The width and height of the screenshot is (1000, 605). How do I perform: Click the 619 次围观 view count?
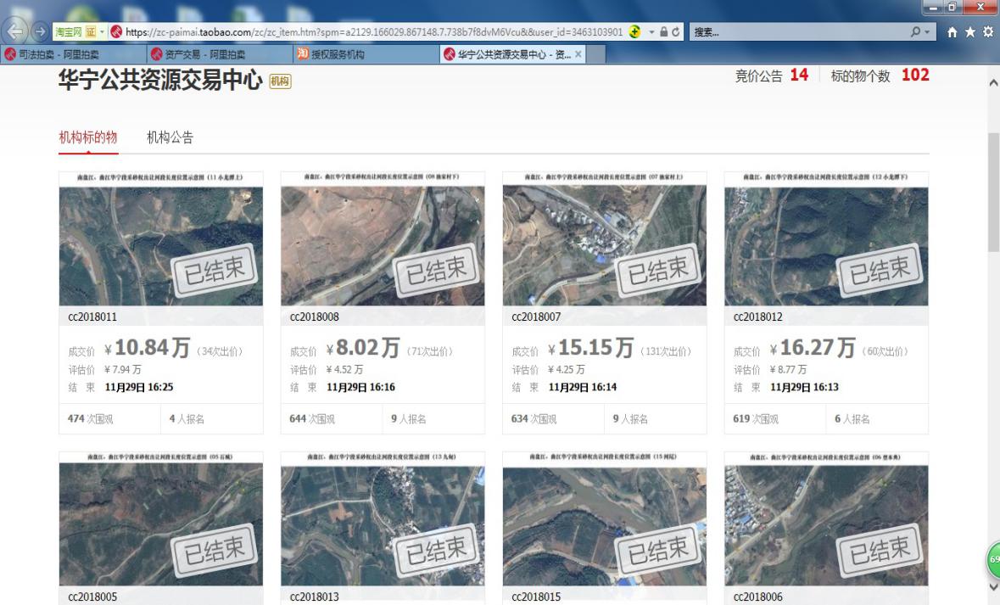[x=757, y=418]
